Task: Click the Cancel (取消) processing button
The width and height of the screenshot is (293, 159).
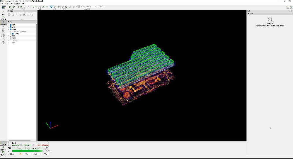Action: pyautogui.click(x=36, y=154)
